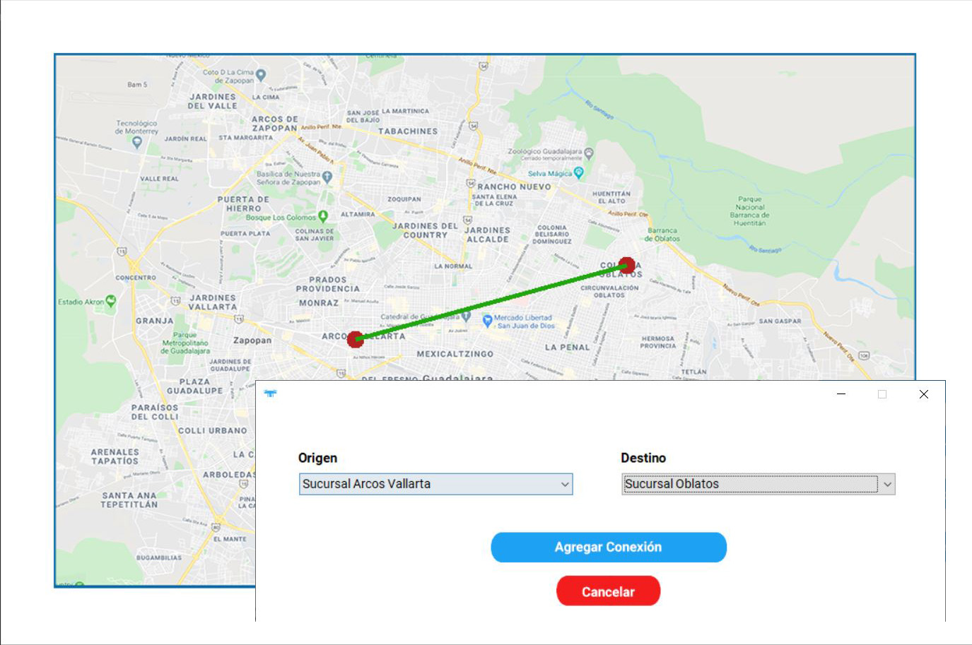Click the green connection line on map
The width and height of the screenshot is (972, 645).
coord(491,303)
